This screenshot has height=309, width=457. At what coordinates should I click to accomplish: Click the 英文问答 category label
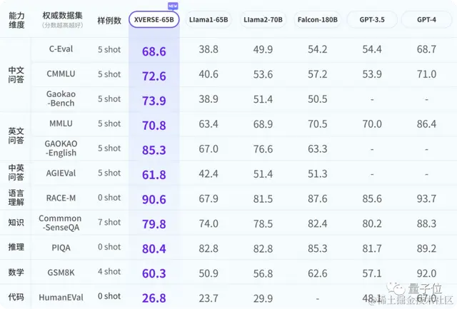click(16, 136)
